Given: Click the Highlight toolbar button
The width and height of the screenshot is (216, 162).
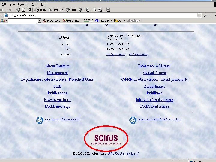Looking at the screenshot, I should (133, 21).
